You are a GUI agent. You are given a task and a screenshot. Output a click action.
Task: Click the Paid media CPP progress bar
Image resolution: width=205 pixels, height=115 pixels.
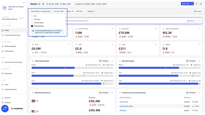[73, 76]
